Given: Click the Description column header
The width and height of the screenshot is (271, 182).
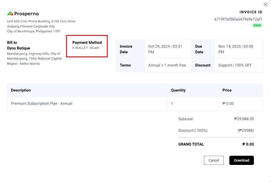Looking at the screenshot, I should (x=21, y=90).
